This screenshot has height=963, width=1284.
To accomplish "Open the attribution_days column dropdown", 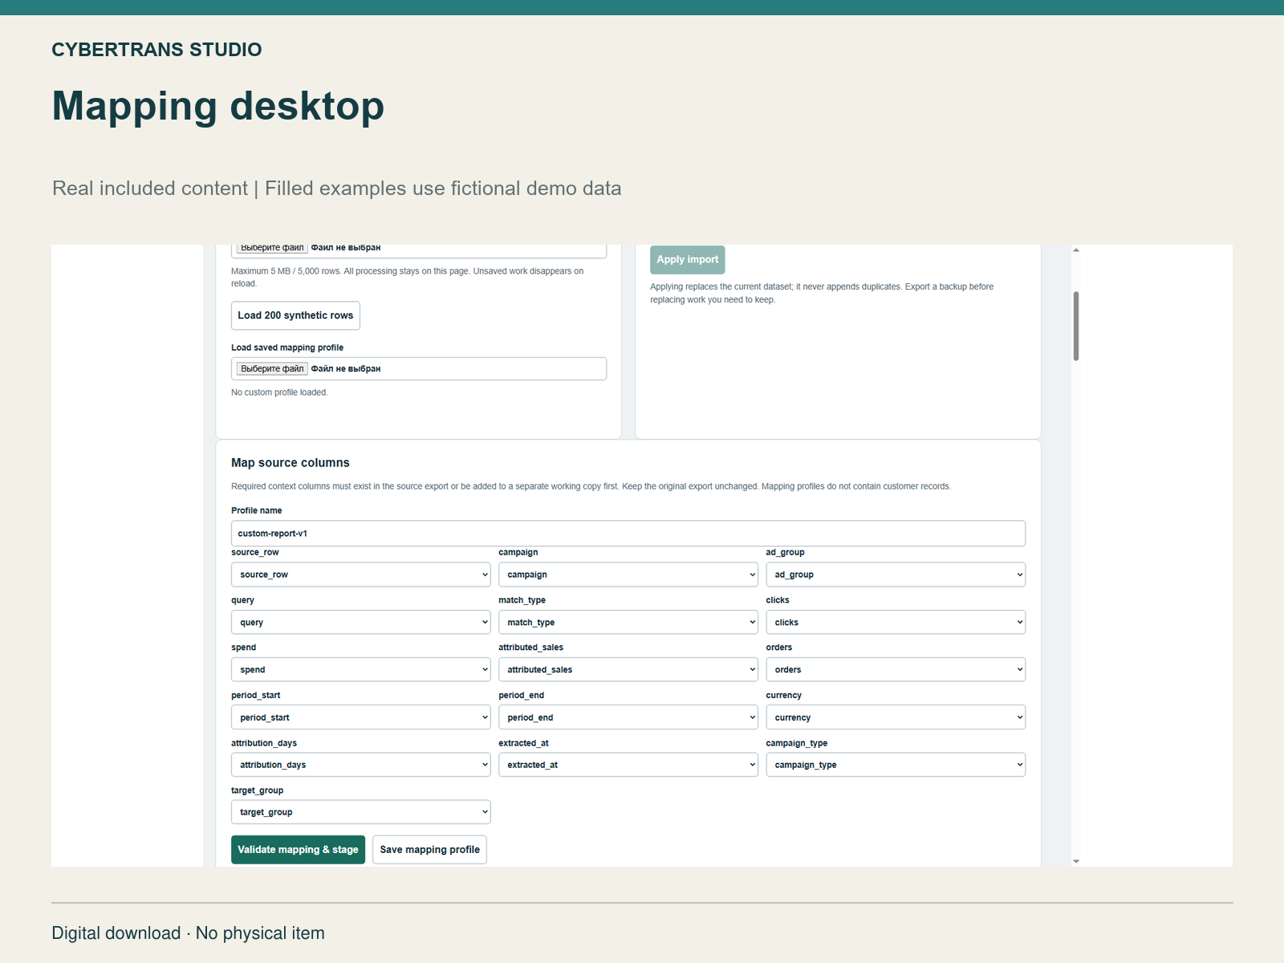I will 360,765.
